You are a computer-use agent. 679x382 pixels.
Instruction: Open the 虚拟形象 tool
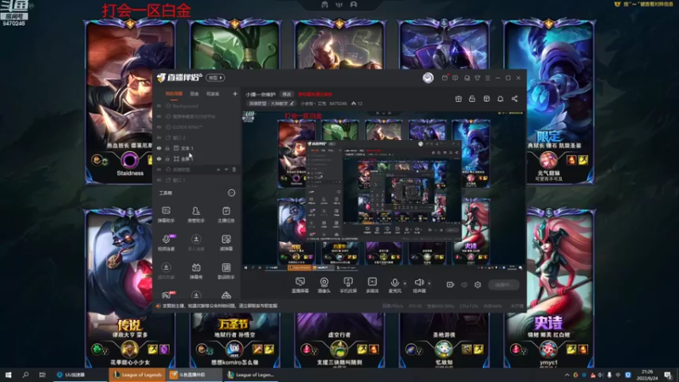pos(166,271)
